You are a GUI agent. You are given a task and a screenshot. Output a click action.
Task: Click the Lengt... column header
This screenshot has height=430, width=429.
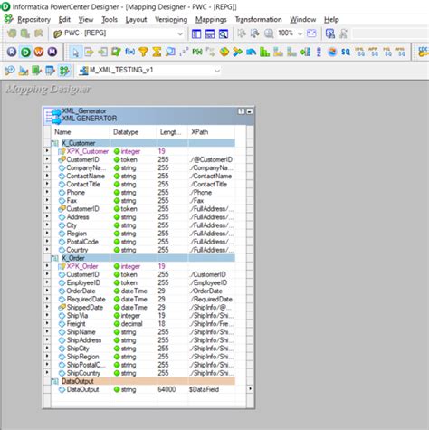(x=172, y=132)
